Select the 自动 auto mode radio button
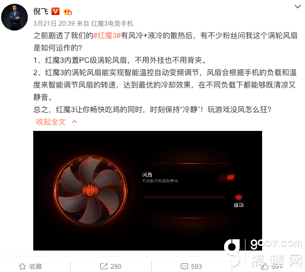This screenshot has width=305, height=272. pos(239,197)
